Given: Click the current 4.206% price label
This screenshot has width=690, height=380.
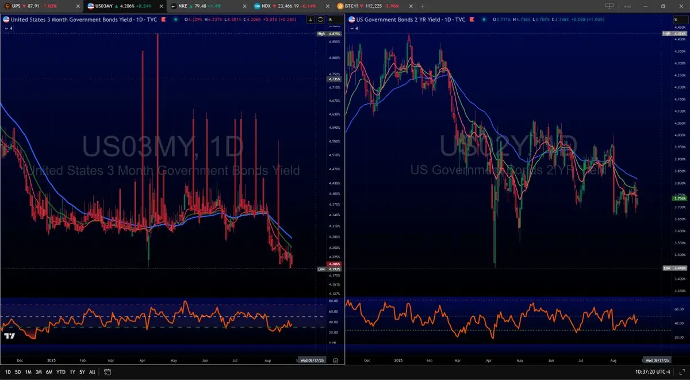Looking at the screenshot, I should tap(335, 264).
